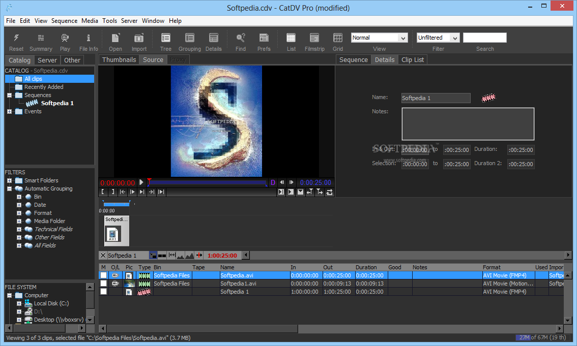Expand the Media Folder grouping node
The width and height of the screenshot is (577, 346).
(x=19, y=221)
